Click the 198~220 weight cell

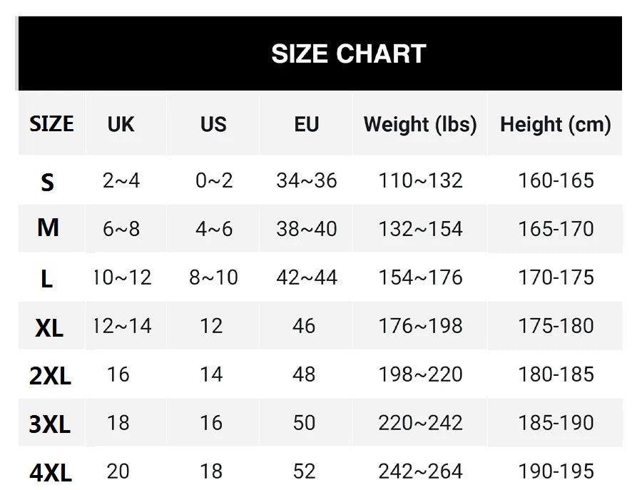click(x=420, y=374)
